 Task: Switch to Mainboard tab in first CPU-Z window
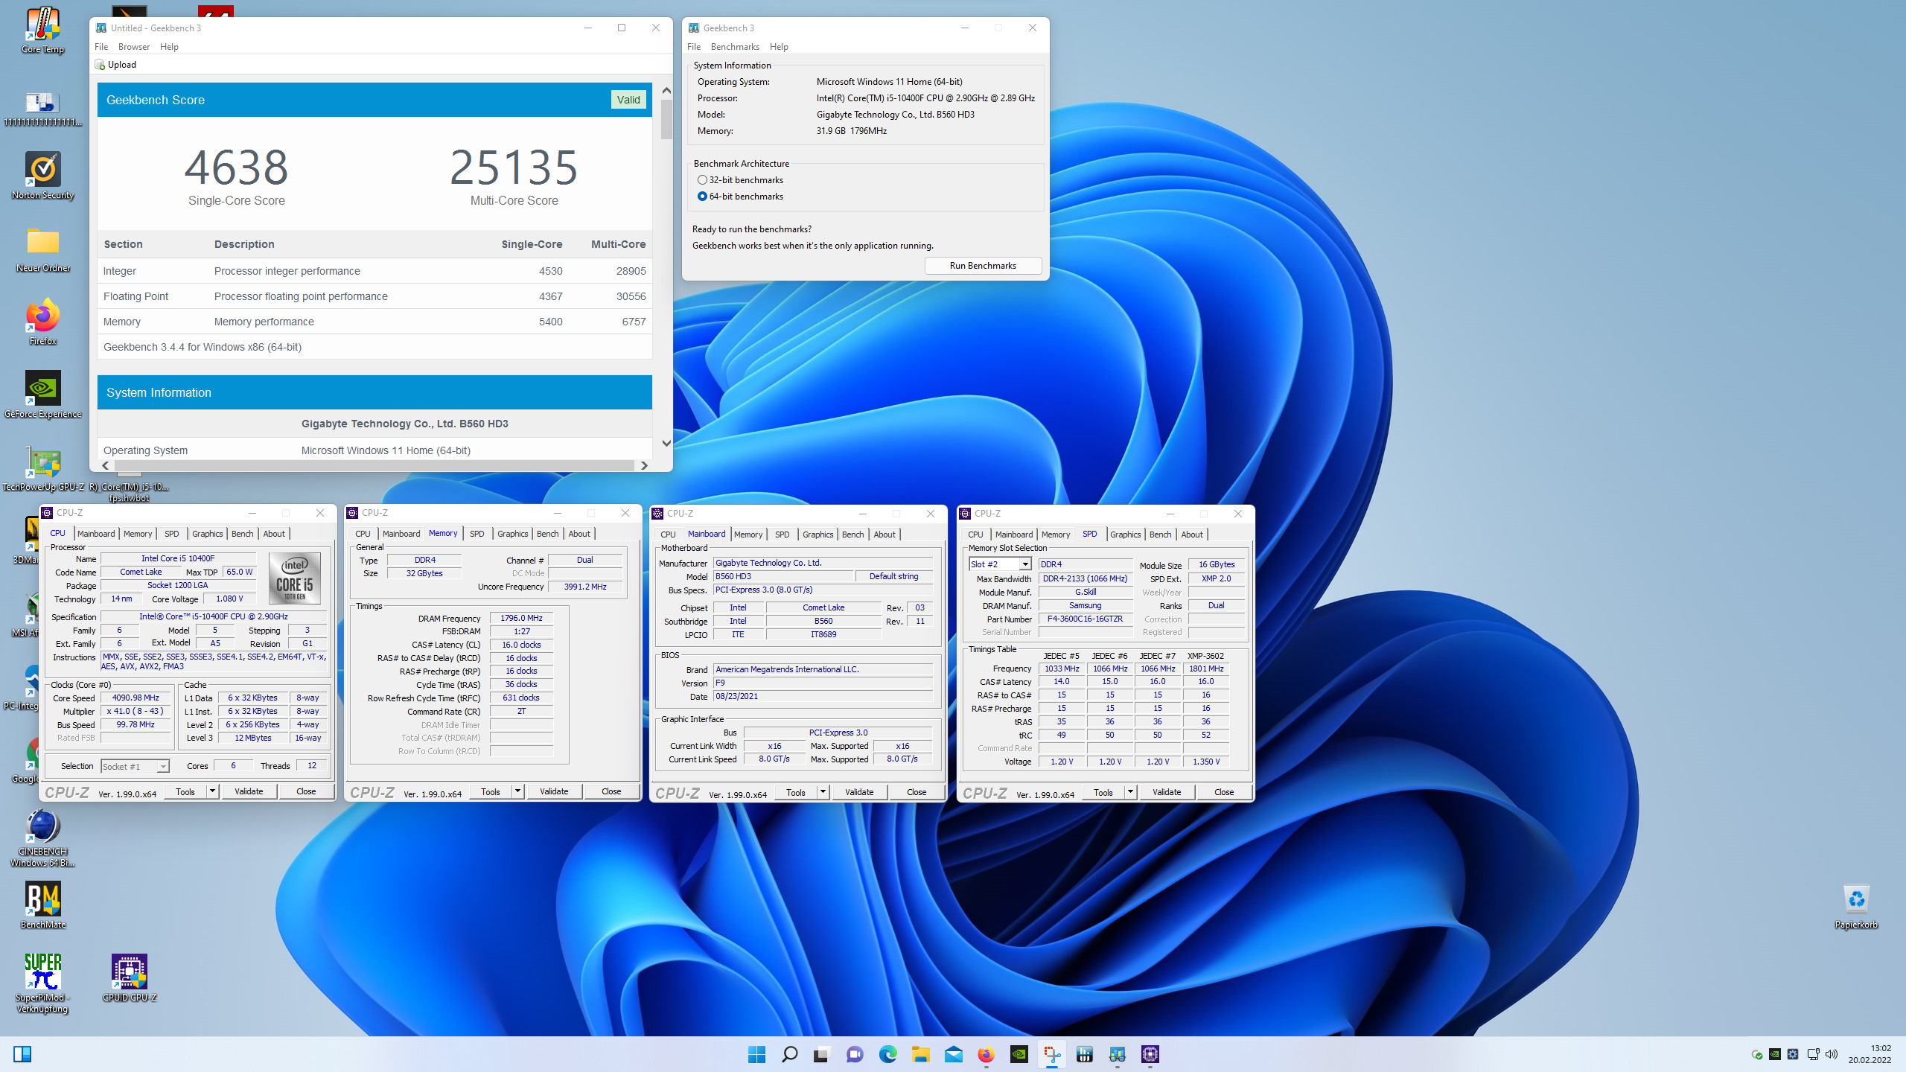click(96, 534)
